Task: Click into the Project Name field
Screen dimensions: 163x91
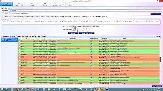Action: (x=85, y=10)
